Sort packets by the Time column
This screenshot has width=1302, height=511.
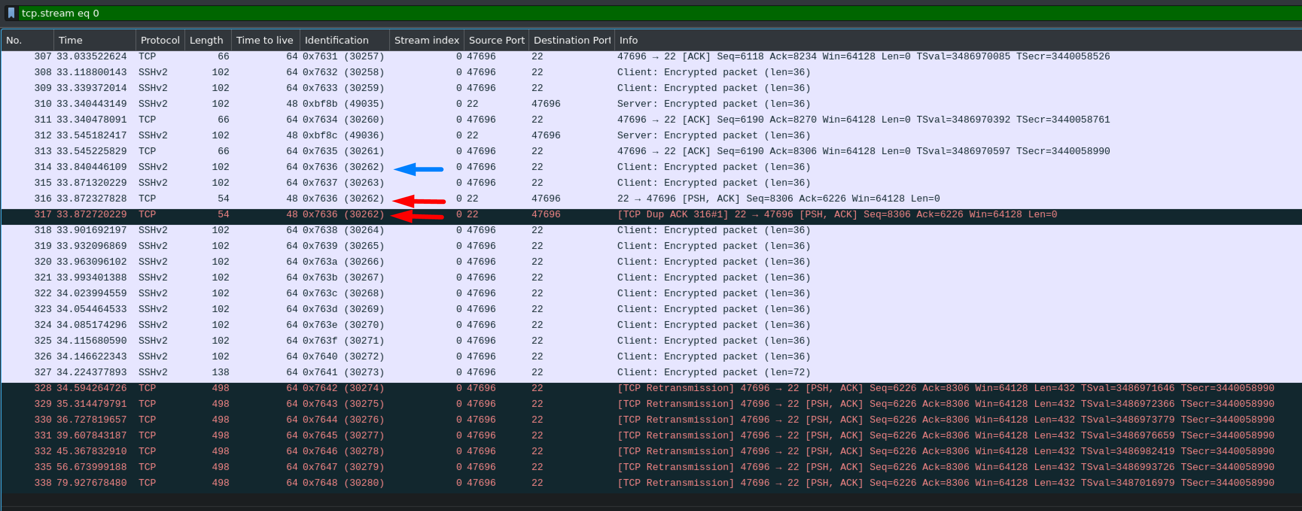[70, 40]
